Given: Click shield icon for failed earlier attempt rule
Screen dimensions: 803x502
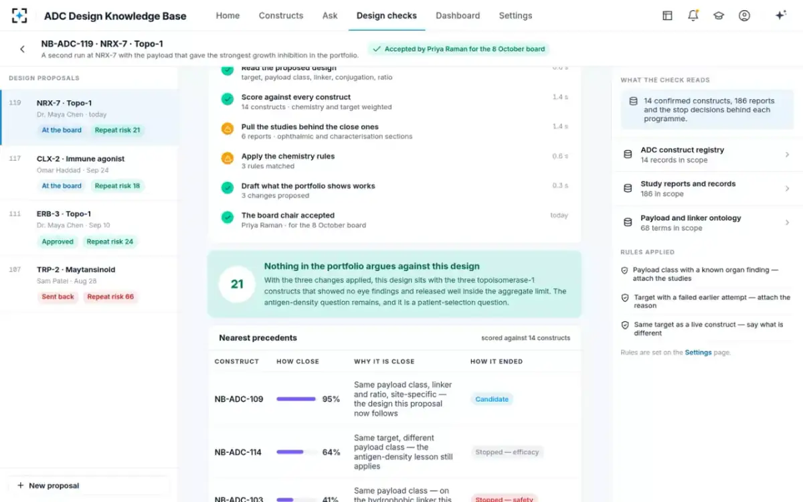Looking at the screenshot, I should (x=625, y=297).
